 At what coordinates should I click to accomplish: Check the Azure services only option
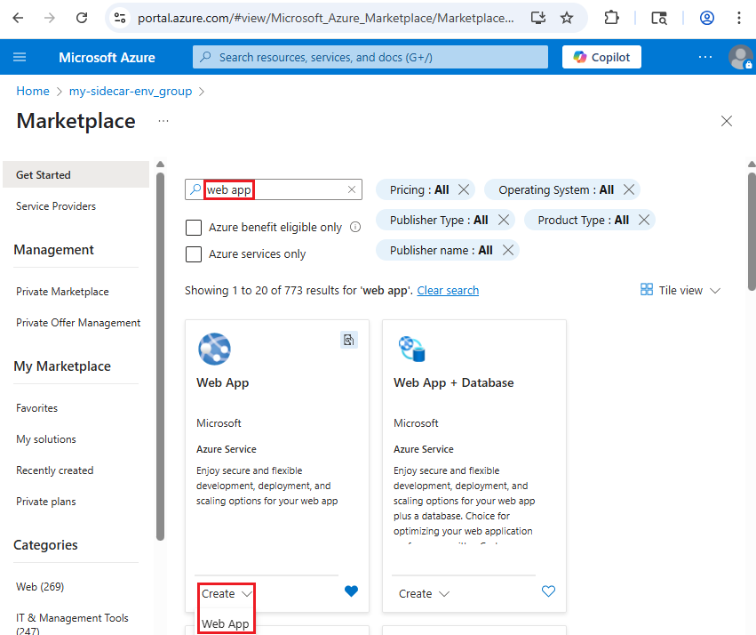(x=194, y=253)
